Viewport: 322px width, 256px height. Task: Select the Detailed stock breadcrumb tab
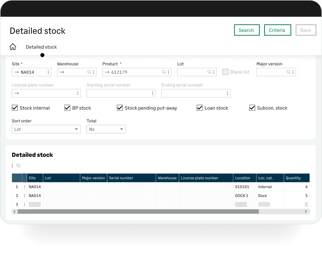[41, 47]
